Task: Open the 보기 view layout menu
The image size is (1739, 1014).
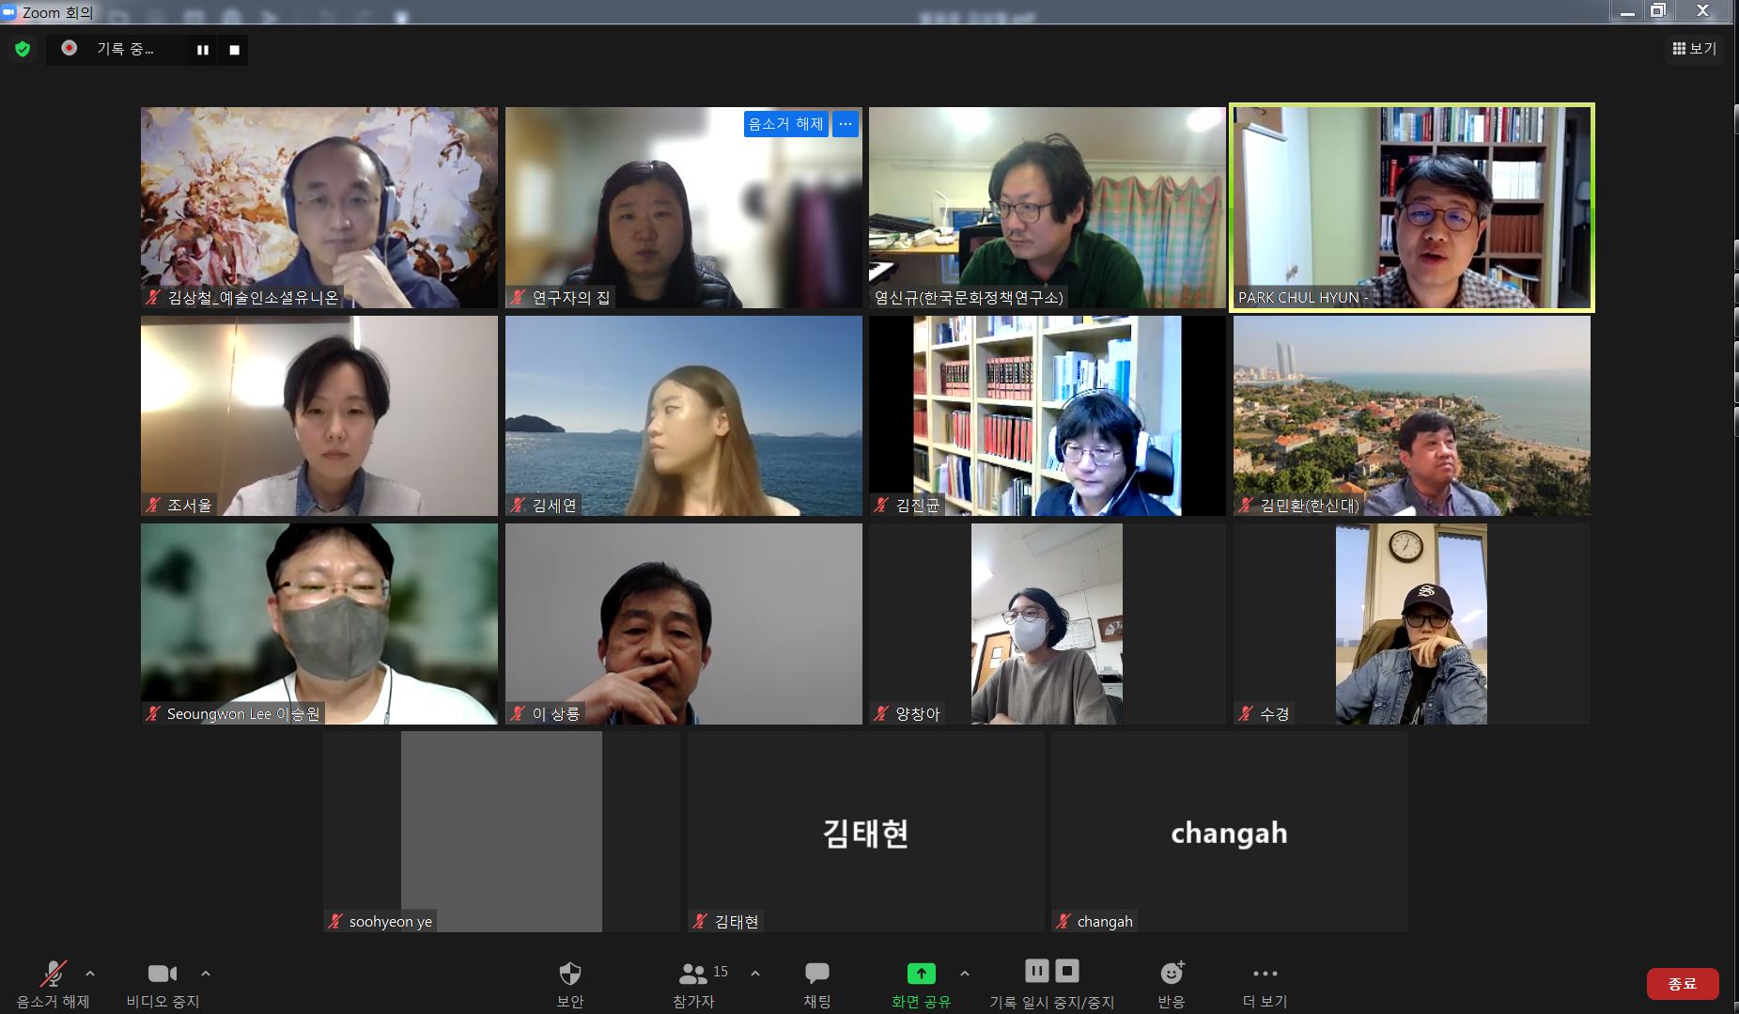Action: pos(1694,49)
